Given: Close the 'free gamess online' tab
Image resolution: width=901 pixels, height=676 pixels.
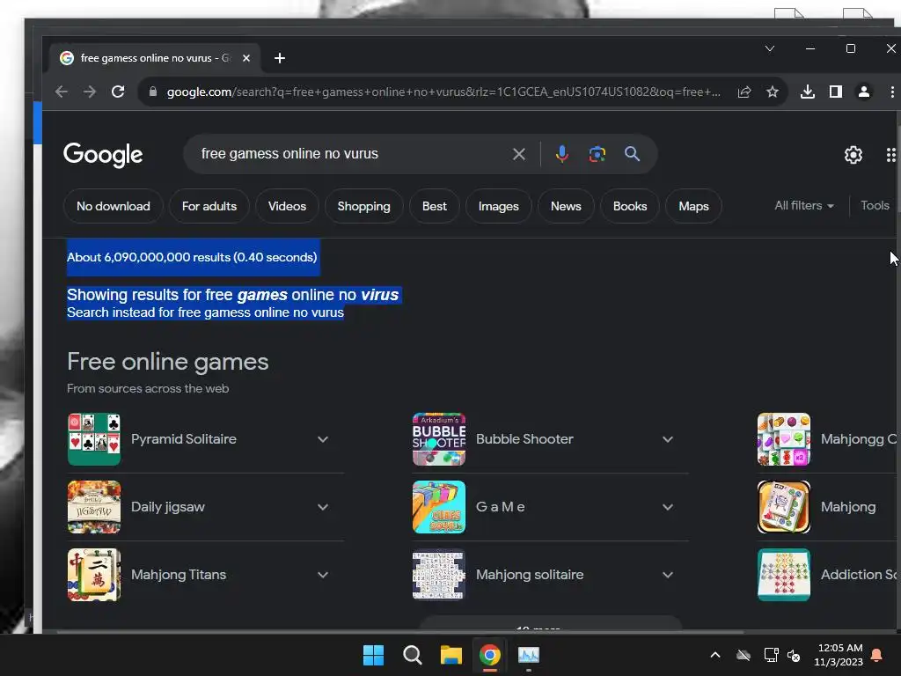Looking at the screenshot, I should (246, 58).
